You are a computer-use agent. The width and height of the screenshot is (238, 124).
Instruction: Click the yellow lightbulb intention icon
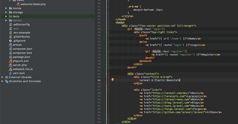pos(112,80)
